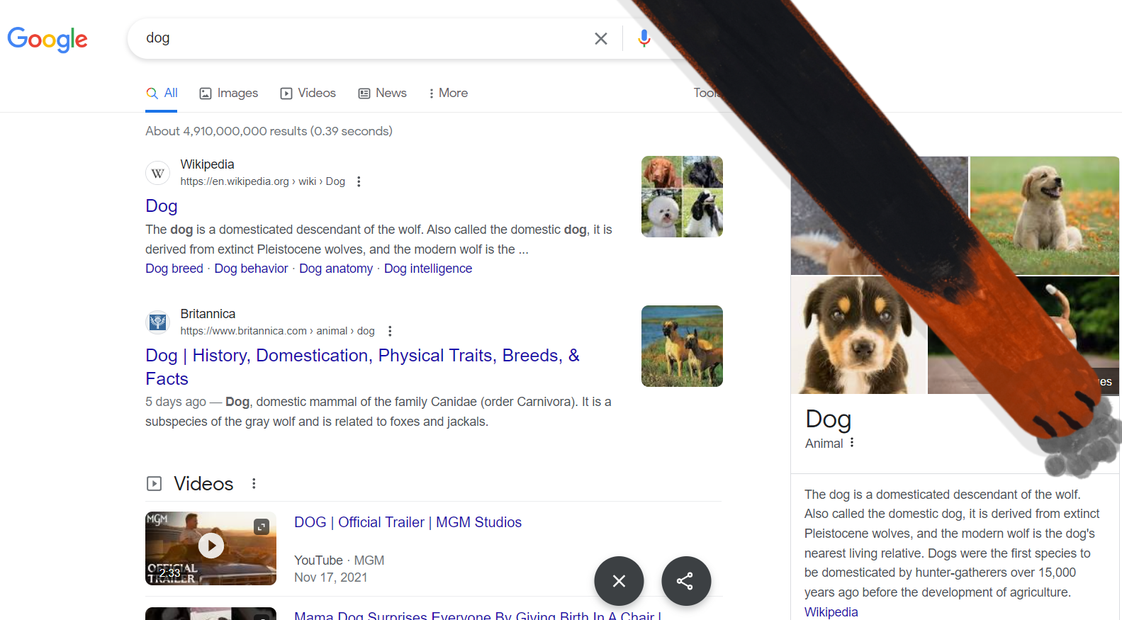This screenshot has width=1122, height=620.
Task: Open the More search options menu
Action: 448,93
